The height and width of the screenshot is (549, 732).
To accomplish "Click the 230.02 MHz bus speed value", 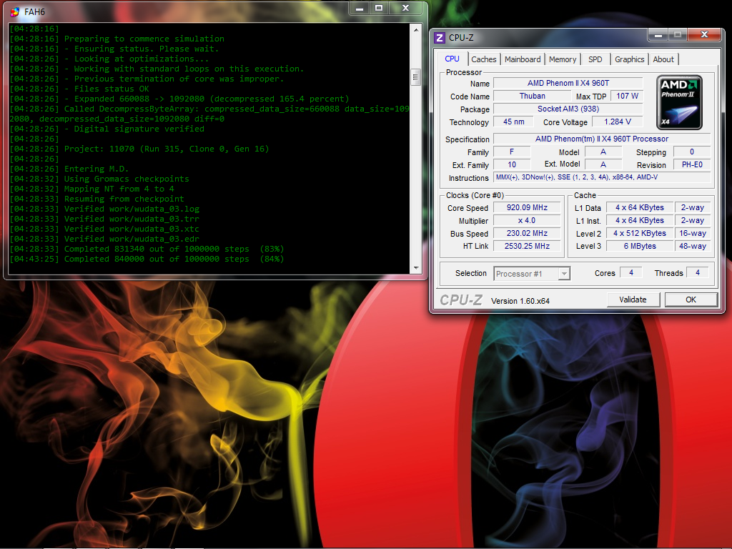I will point(527,234).
